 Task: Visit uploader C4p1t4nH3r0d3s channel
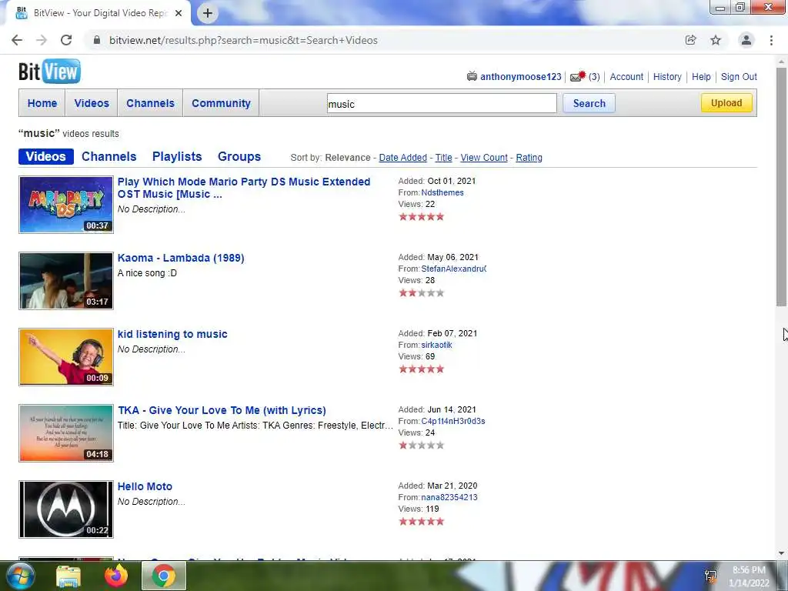[x=452, y=421]
